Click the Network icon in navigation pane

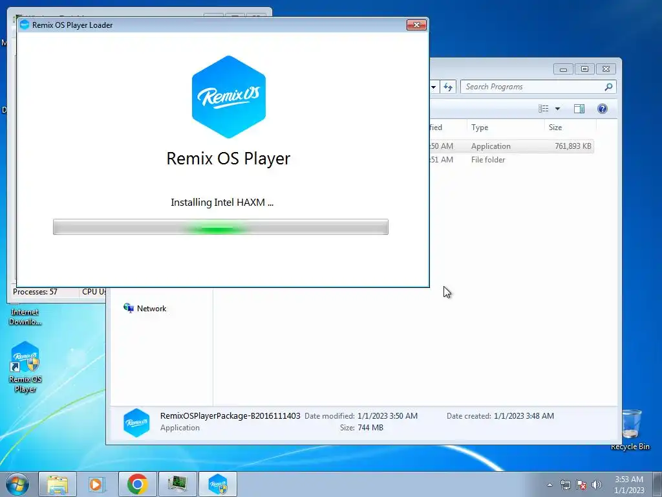[129, 307]
